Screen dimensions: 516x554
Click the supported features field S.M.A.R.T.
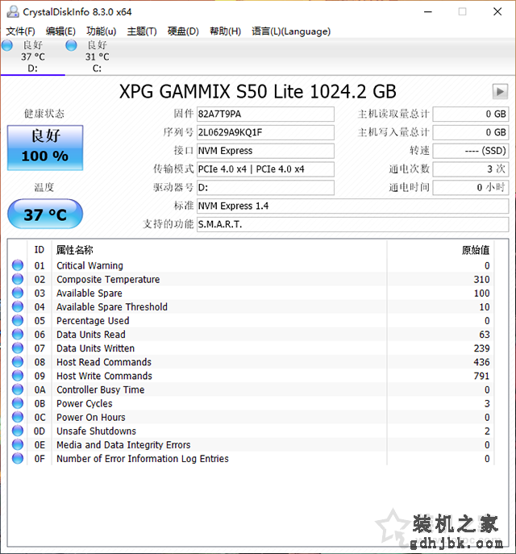[x=352, y=224]
